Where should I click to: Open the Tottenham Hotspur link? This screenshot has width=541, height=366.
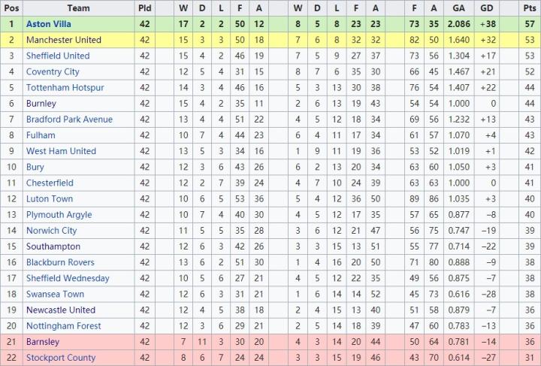point(65,88)
